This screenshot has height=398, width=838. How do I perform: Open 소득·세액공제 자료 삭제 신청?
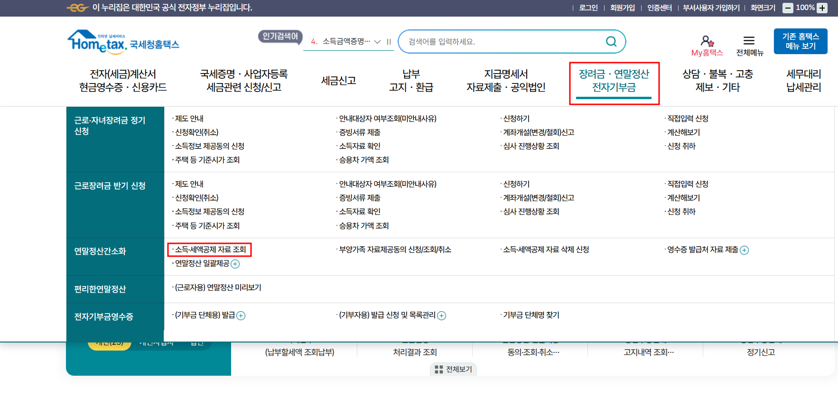click(x=546, y=250)
